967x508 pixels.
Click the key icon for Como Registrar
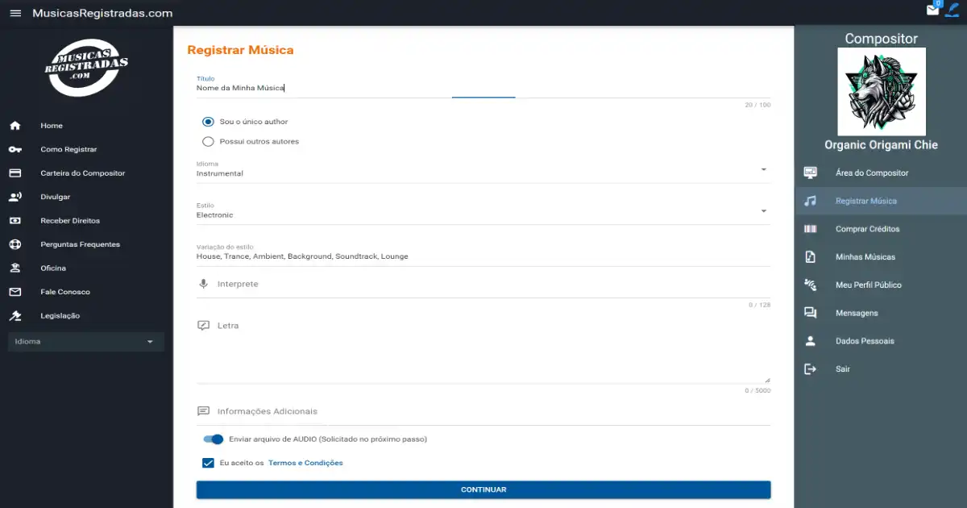coord(15,149)
